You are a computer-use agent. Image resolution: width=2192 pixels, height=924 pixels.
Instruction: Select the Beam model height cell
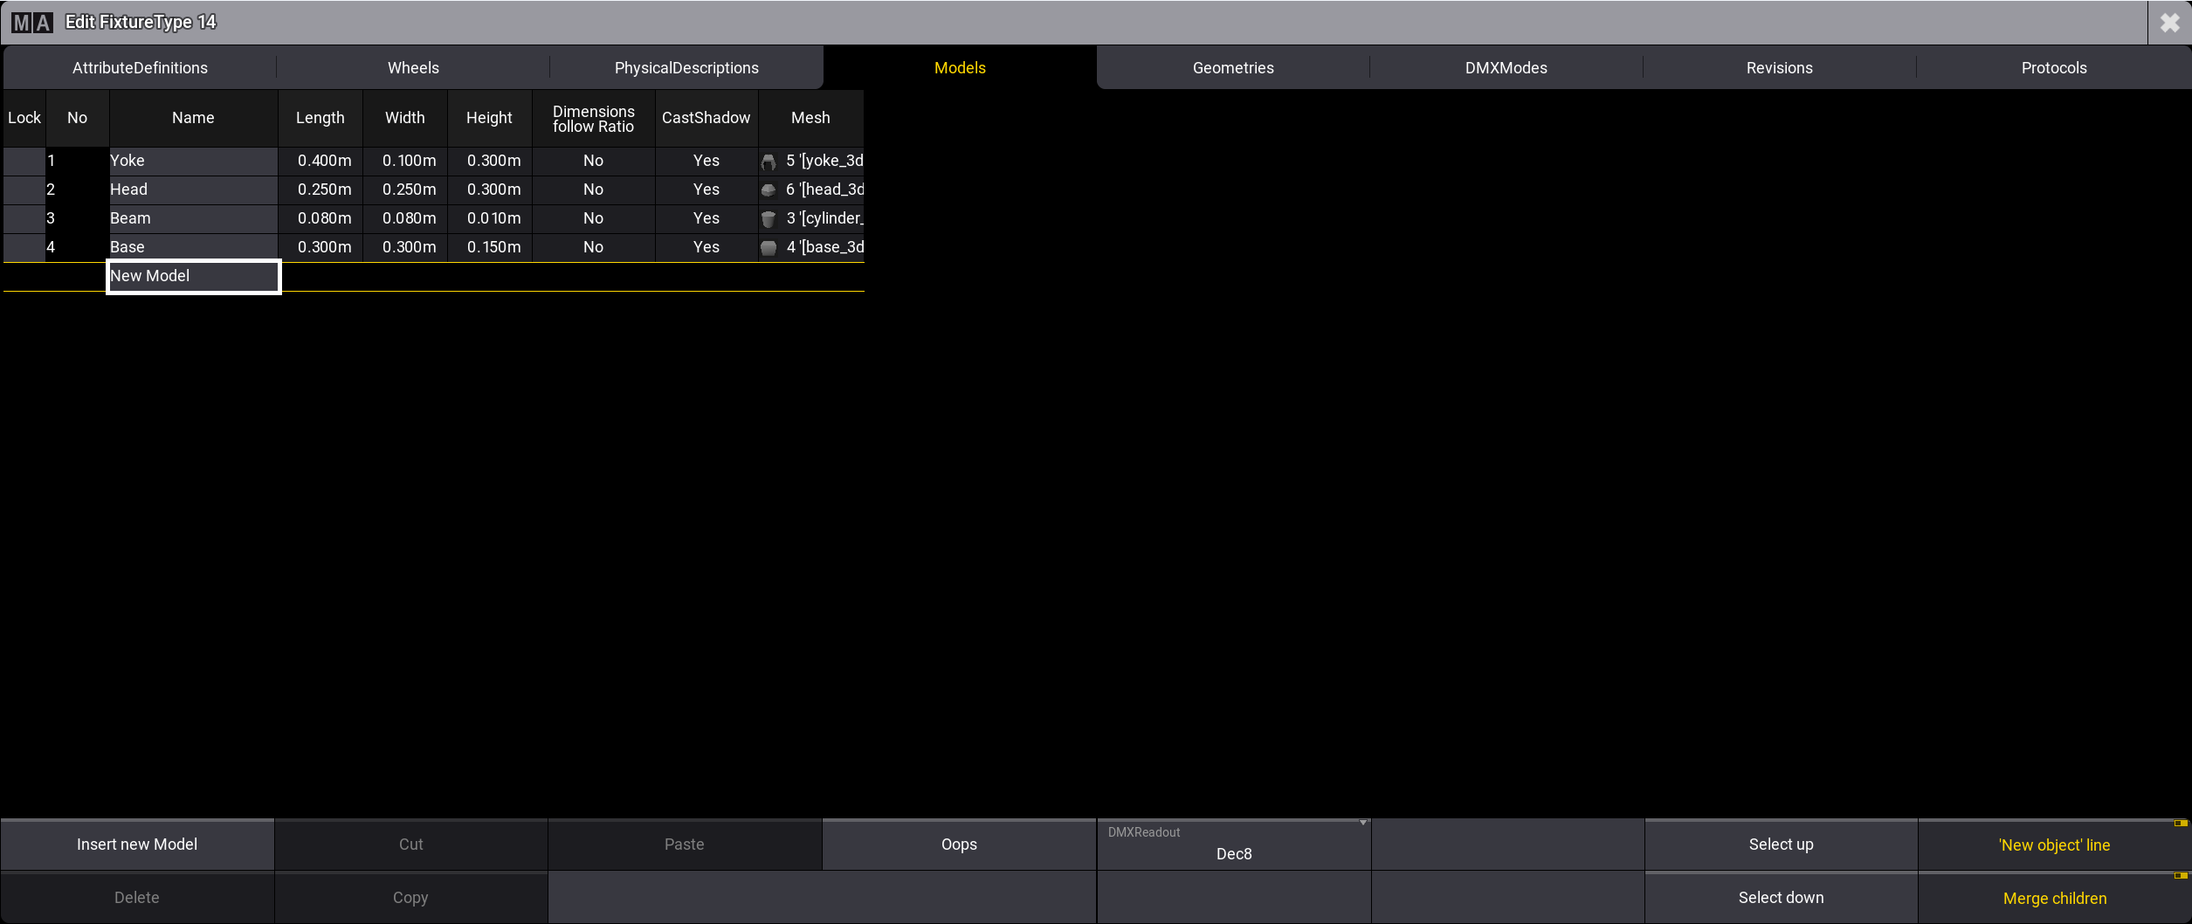click(x=493, y=218)
